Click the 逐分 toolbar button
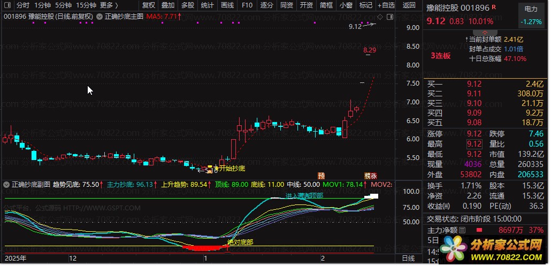 click(267, 5)
